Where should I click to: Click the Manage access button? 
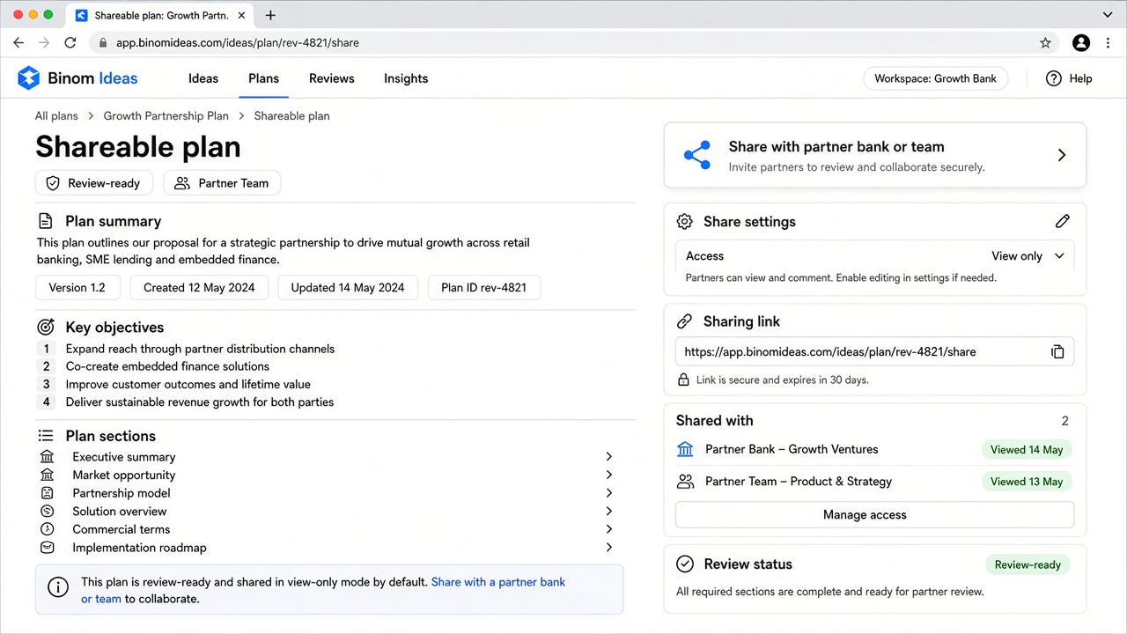875,515
